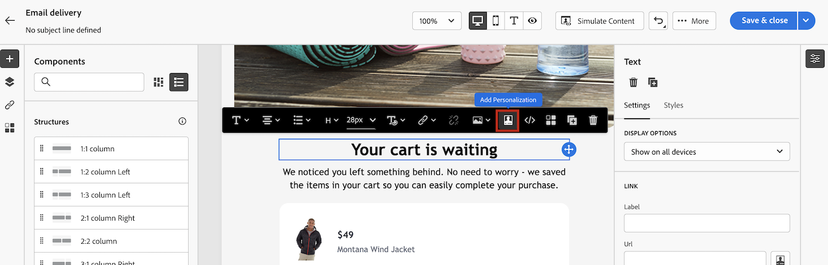Open the insert link dropdown
This screenshot has height=265, width=828.
click(426, 120)
